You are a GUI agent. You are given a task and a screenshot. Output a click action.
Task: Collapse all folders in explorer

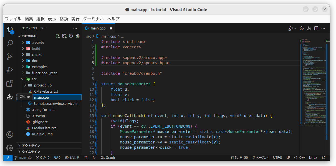coord(78,36)
